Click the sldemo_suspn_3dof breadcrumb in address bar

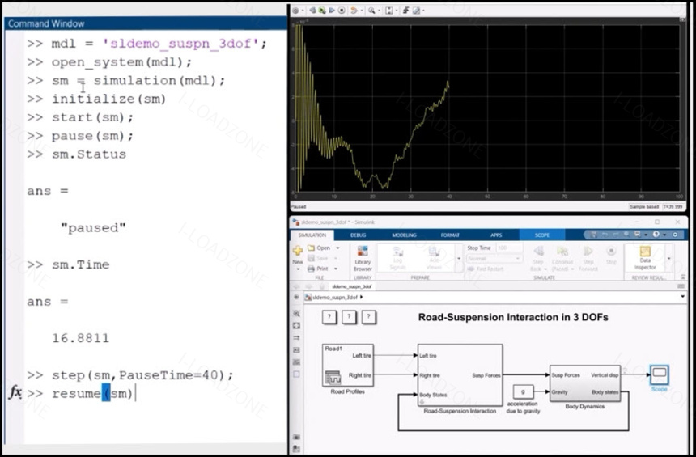[335, 298]
